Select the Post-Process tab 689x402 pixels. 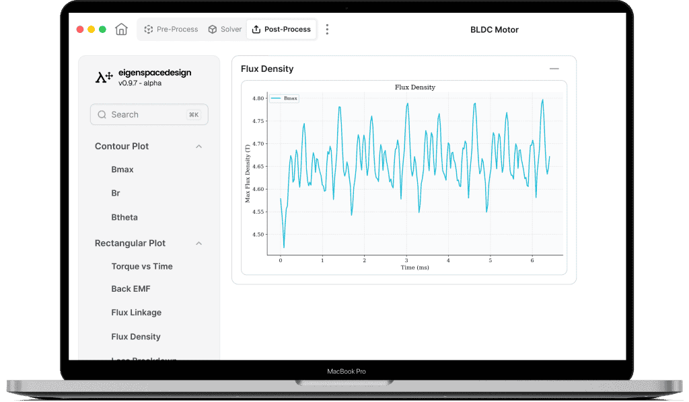coord(281,30)
